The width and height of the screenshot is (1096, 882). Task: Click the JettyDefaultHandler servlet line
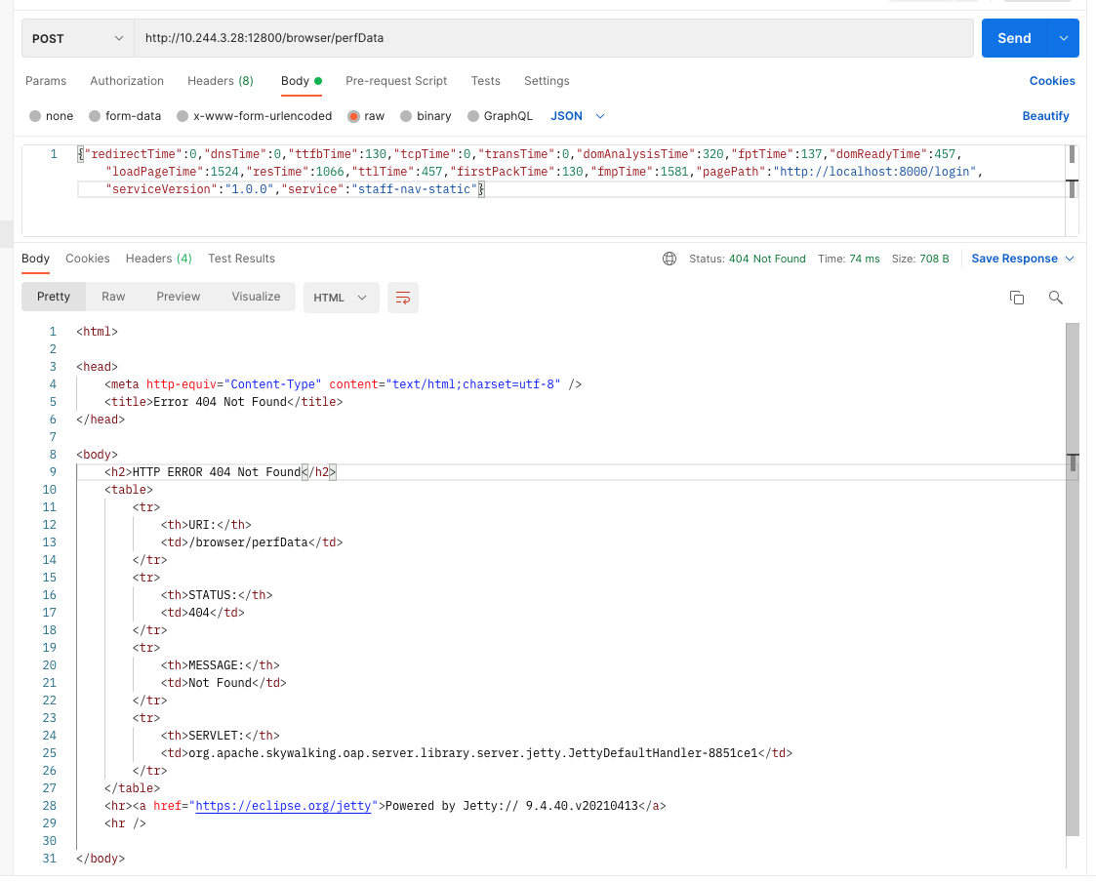click(476, 753)
